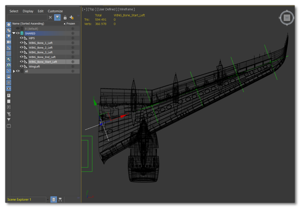The width and height of the screenshot is (300, 208).
Task: Open the Display menu
Action: click(x=28, y=11)
